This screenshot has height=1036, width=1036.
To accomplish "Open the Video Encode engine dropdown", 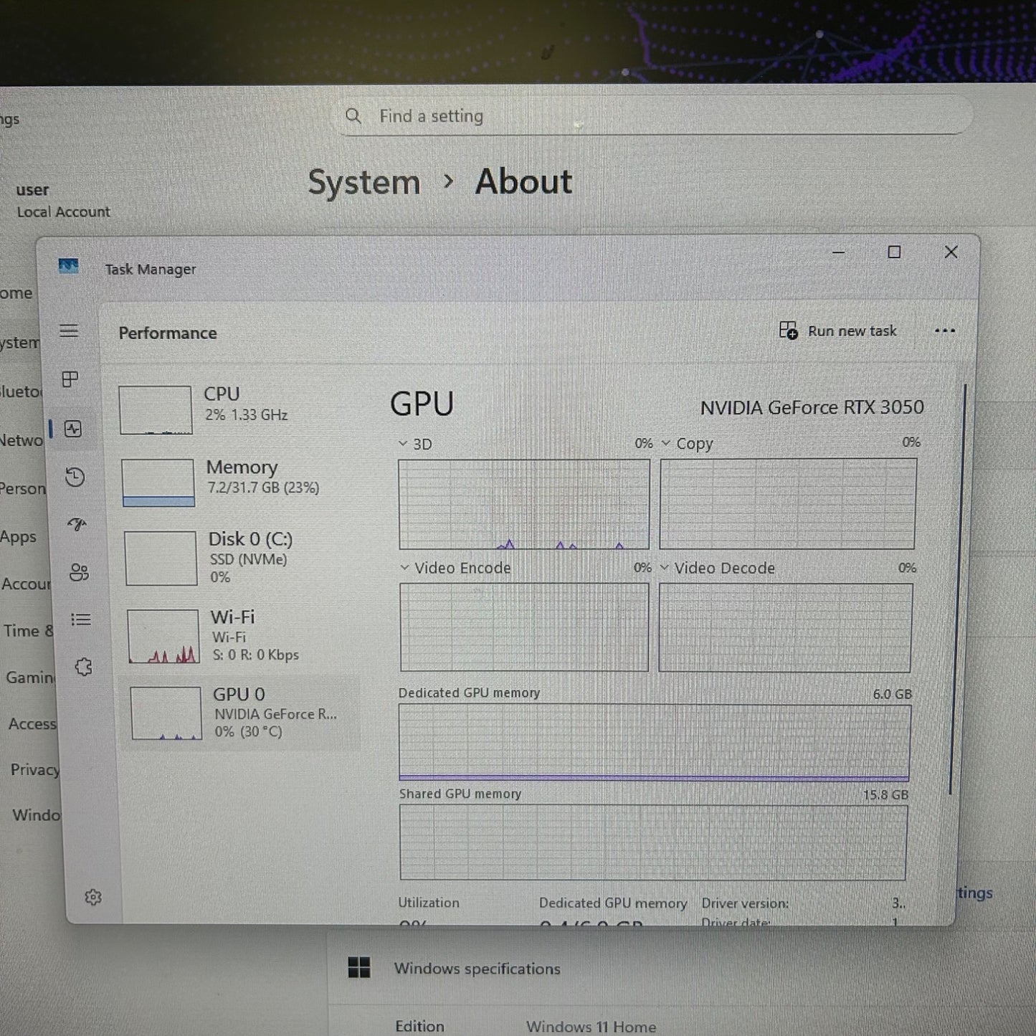I will (x=404, y=568).
